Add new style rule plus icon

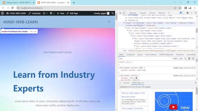(x=185, y=59)
